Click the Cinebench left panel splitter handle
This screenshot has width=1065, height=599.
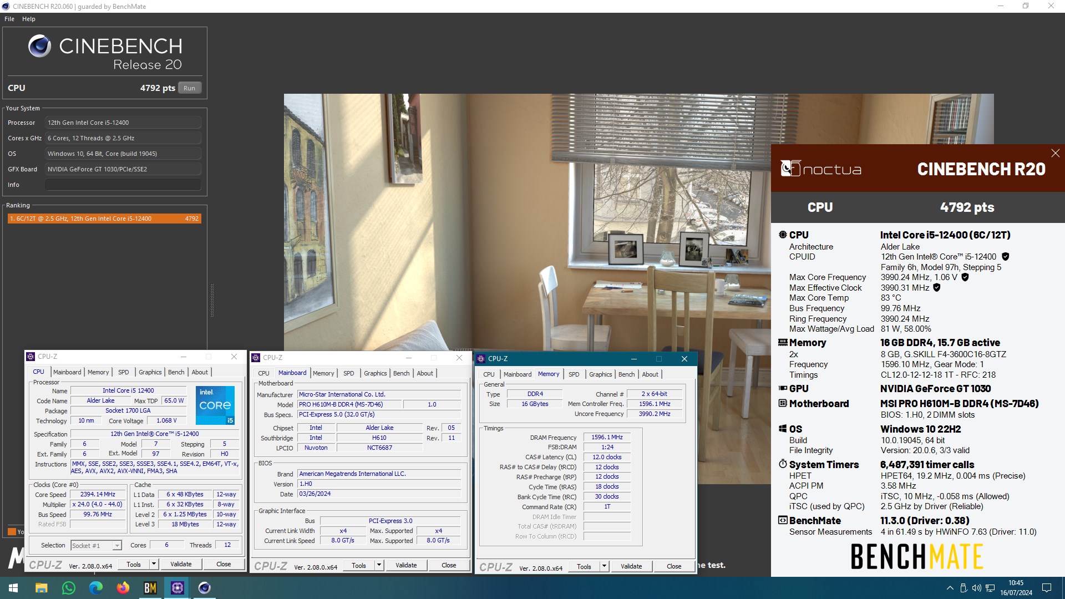pyautogui.click(x=212, y=300)
